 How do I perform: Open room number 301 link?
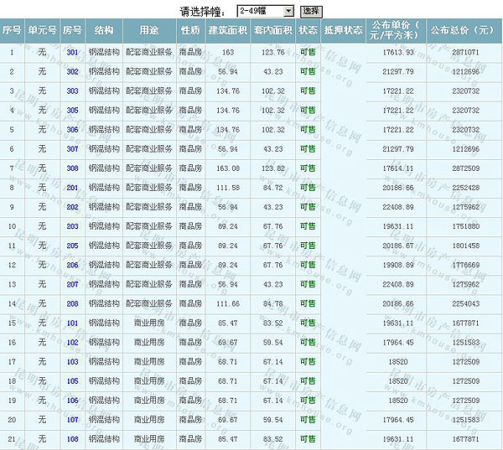72,52
